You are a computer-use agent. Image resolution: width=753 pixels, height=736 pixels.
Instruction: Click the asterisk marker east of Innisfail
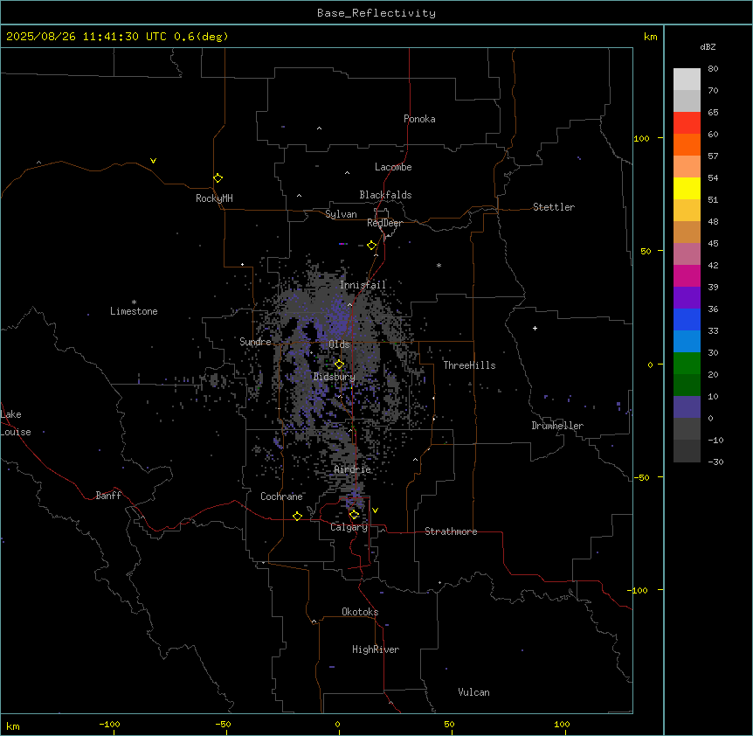point(439,265)
